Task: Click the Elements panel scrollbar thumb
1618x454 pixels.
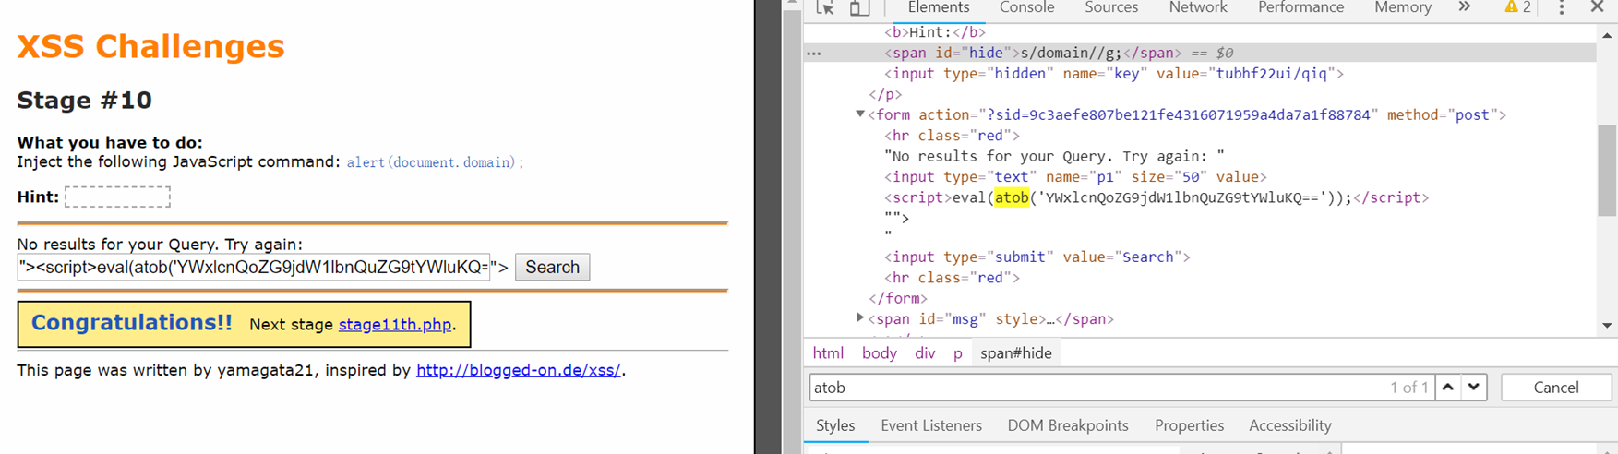Action: point(1607,171)
